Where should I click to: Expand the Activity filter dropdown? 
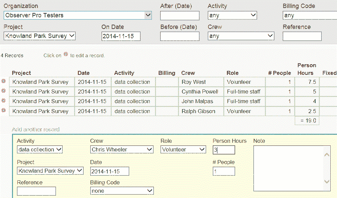click(x=232, y=15)
